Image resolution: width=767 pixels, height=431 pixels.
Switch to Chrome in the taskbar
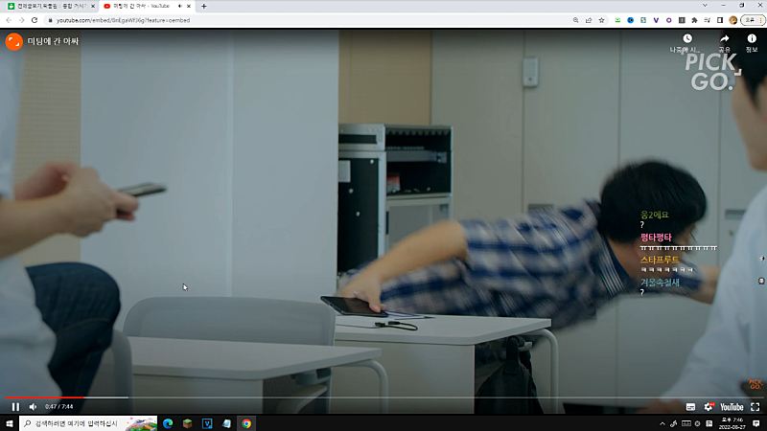click(x=246, y=423)
